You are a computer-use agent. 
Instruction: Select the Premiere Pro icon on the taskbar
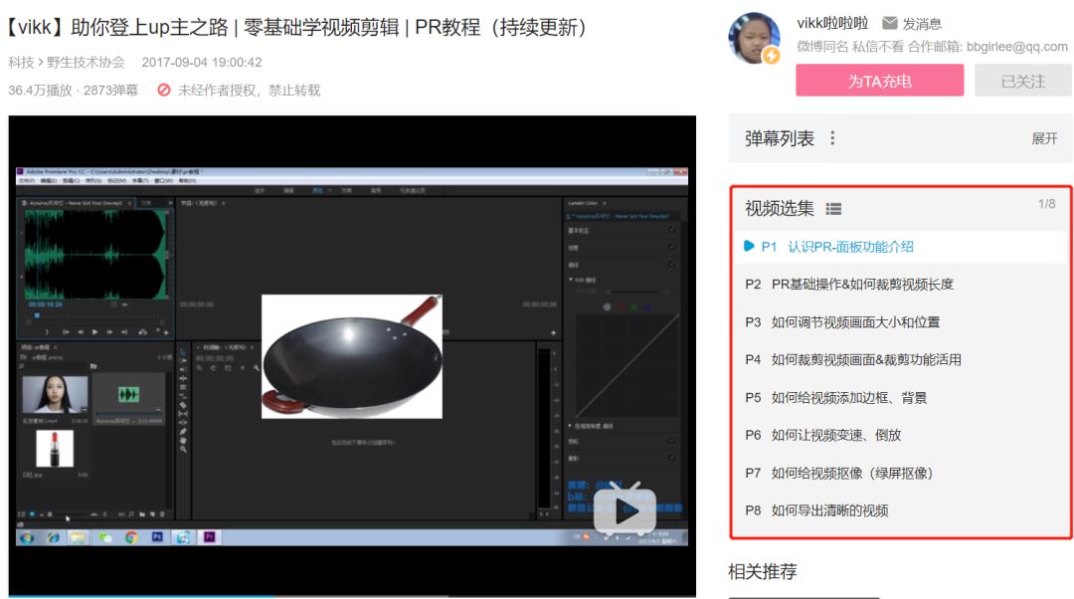(210, 538)
